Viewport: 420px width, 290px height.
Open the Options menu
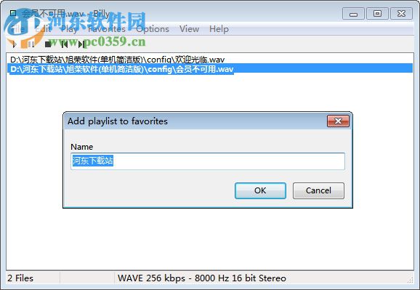click(x=153, y=29)
